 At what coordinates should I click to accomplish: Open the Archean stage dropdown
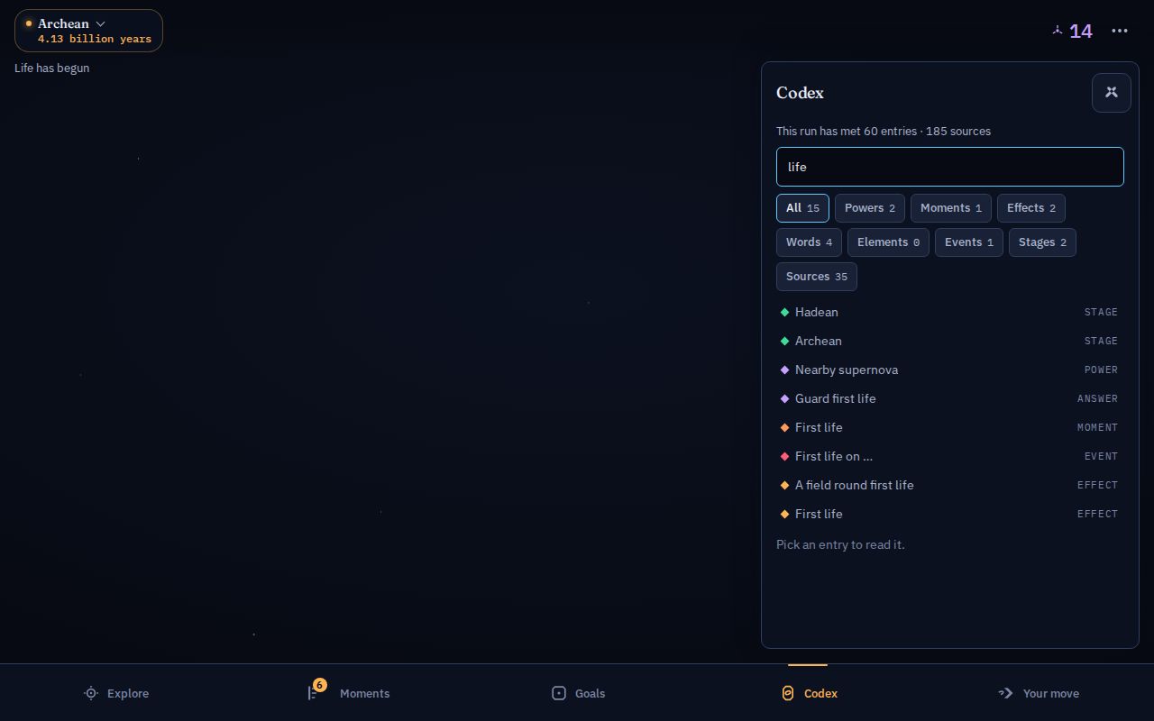tap(88, 31)
